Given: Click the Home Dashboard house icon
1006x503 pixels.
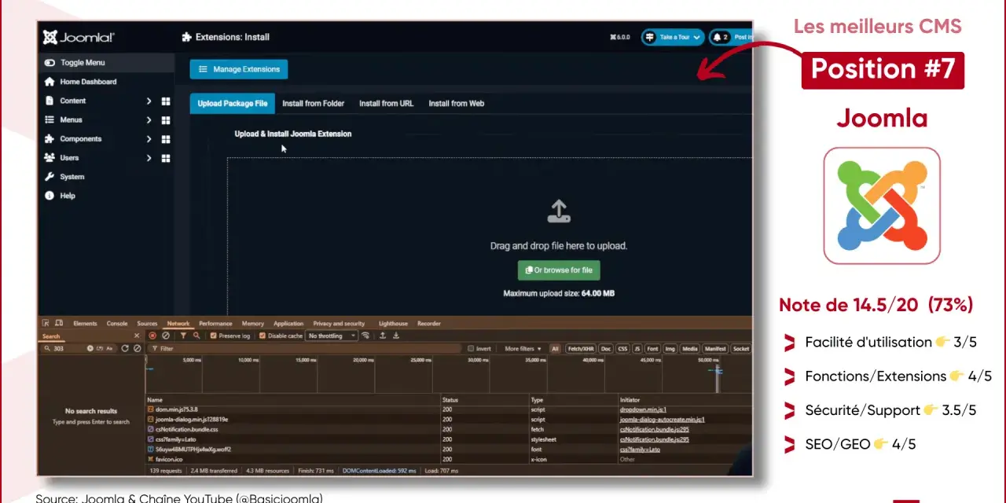Looking at the screenshot, I should (x=50, y=82).
